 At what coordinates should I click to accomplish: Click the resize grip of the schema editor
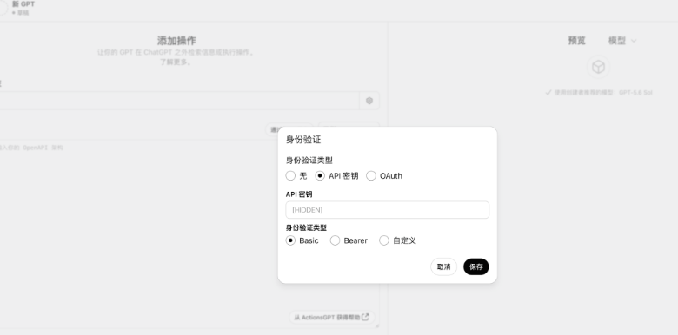376,325
